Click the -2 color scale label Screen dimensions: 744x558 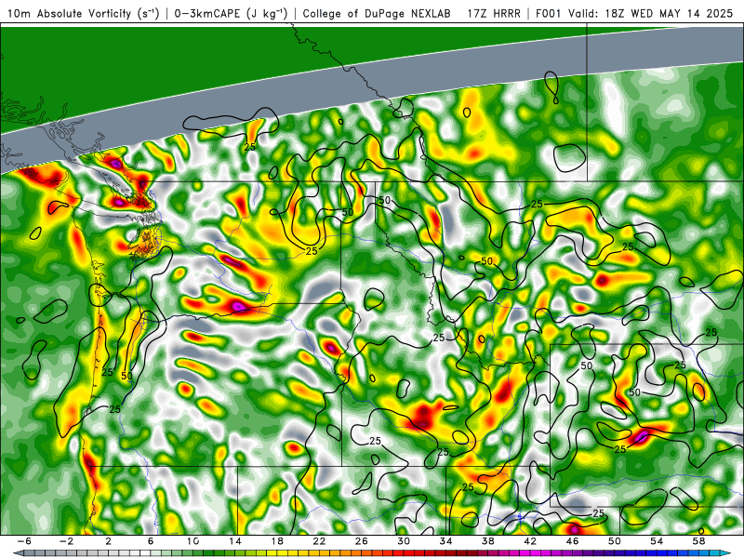tap(66, 541)
